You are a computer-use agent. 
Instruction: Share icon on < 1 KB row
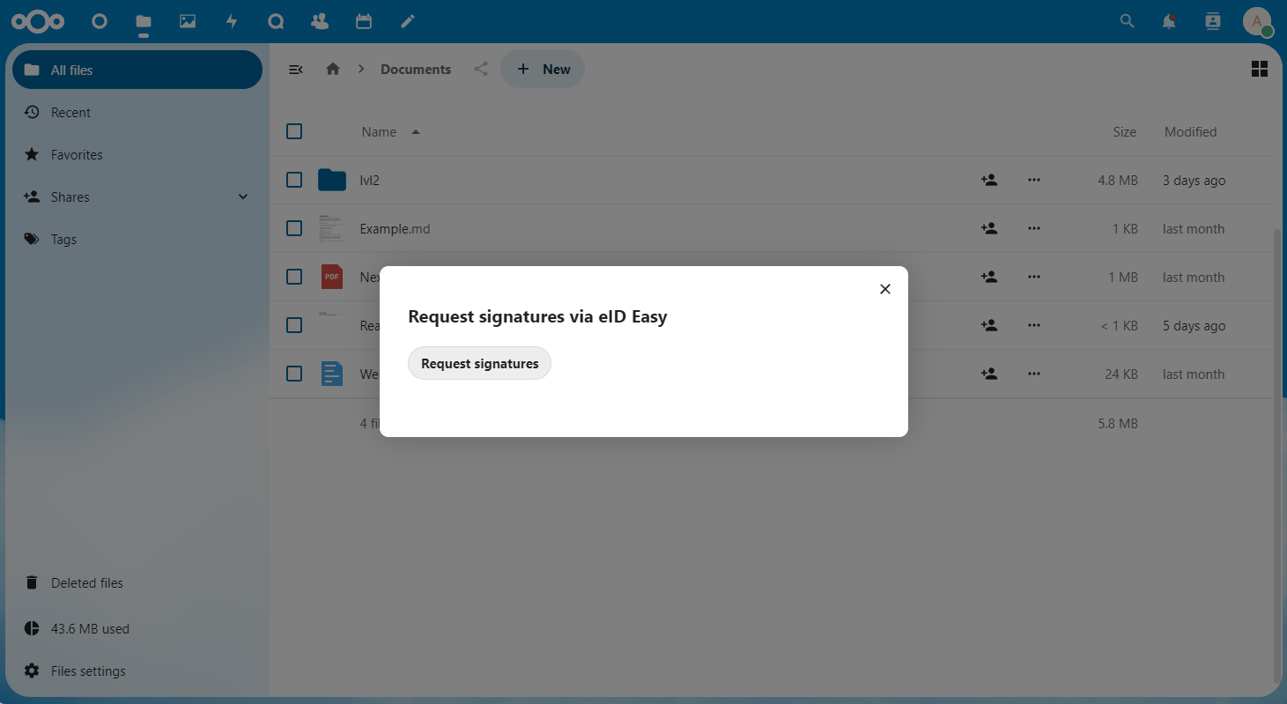pyautogui.click(x=989, y=325)
